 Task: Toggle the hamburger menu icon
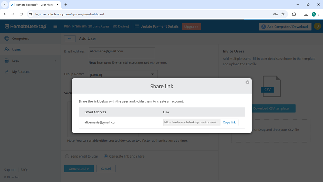(x=55, y=27)
